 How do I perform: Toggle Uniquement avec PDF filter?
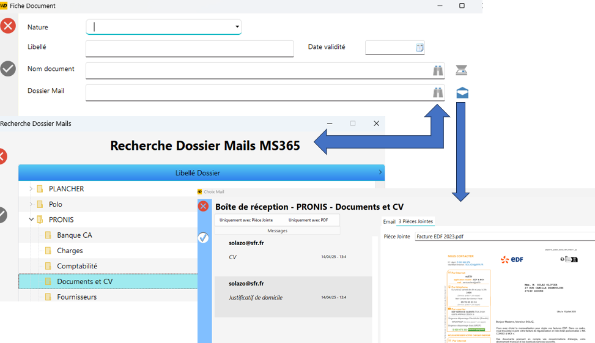(308, 220)
